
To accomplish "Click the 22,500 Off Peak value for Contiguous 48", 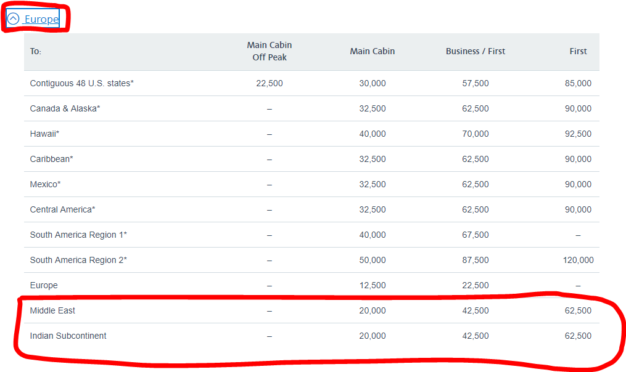I will 269,83.
